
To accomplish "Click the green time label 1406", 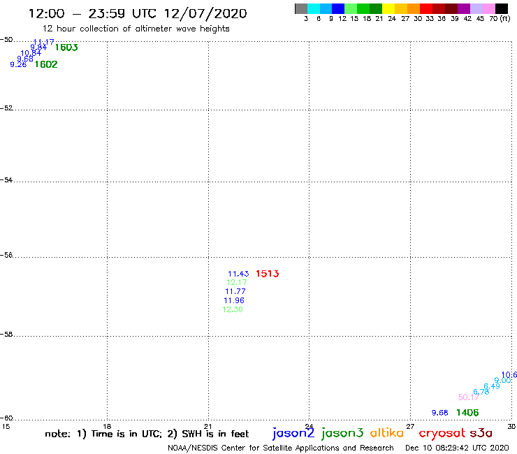I will (x=467, y=413).
